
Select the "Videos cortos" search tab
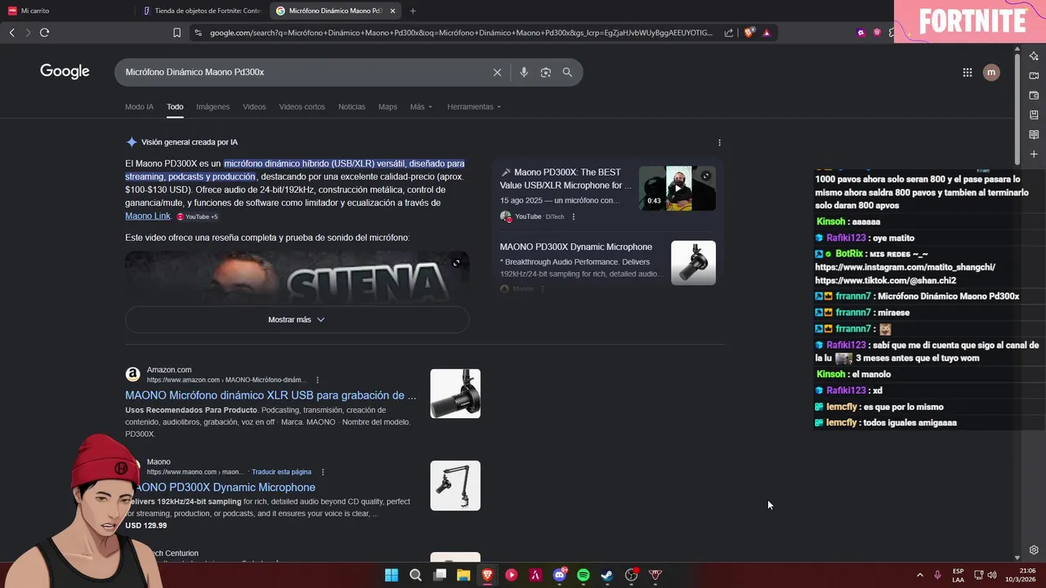click(x=302, y=107)
